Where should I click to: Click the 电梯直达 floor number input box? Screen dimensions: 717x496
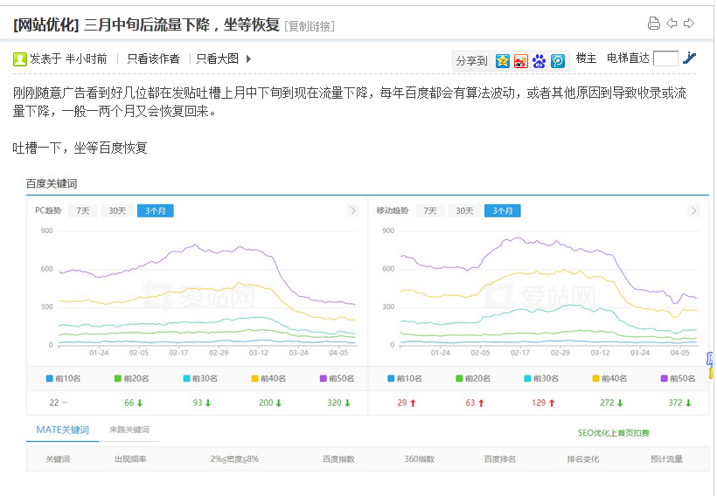point(665,59)
